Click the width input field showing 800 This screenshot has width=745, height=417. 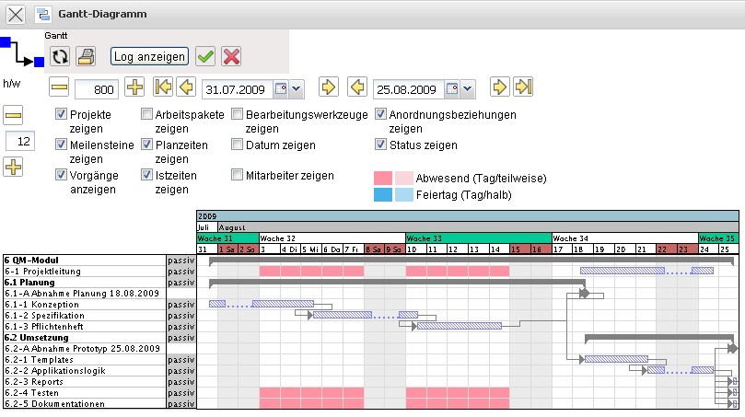click(x=97, y=88)
